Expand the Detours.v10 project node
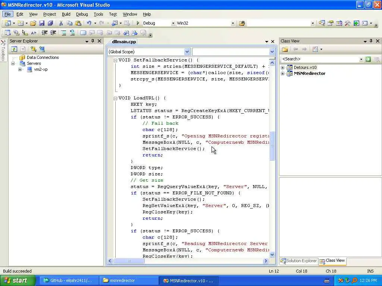This screenshot has width=382, height=286. point(283,68)
